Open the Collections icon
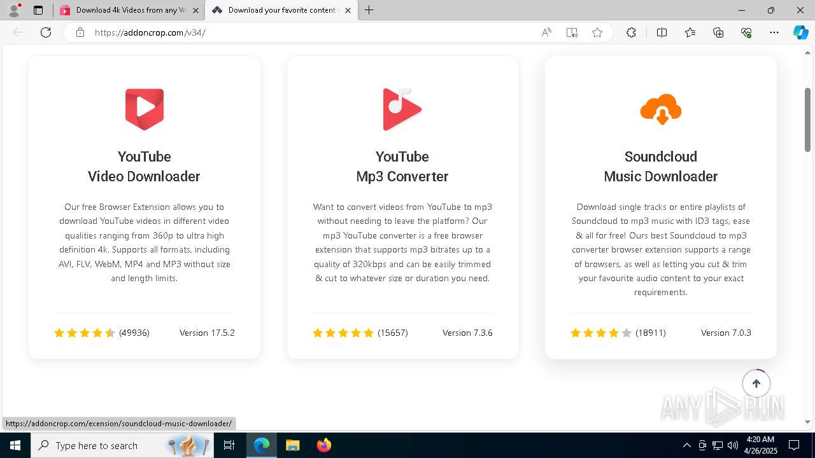The image size is (815, 458). coord(718,32)
